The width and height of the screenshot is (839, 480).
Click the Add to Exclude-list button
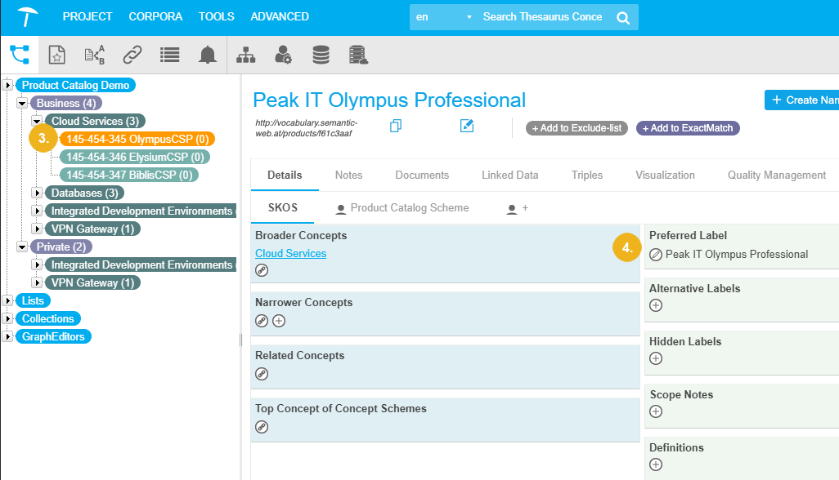click(x=576, y=128)
